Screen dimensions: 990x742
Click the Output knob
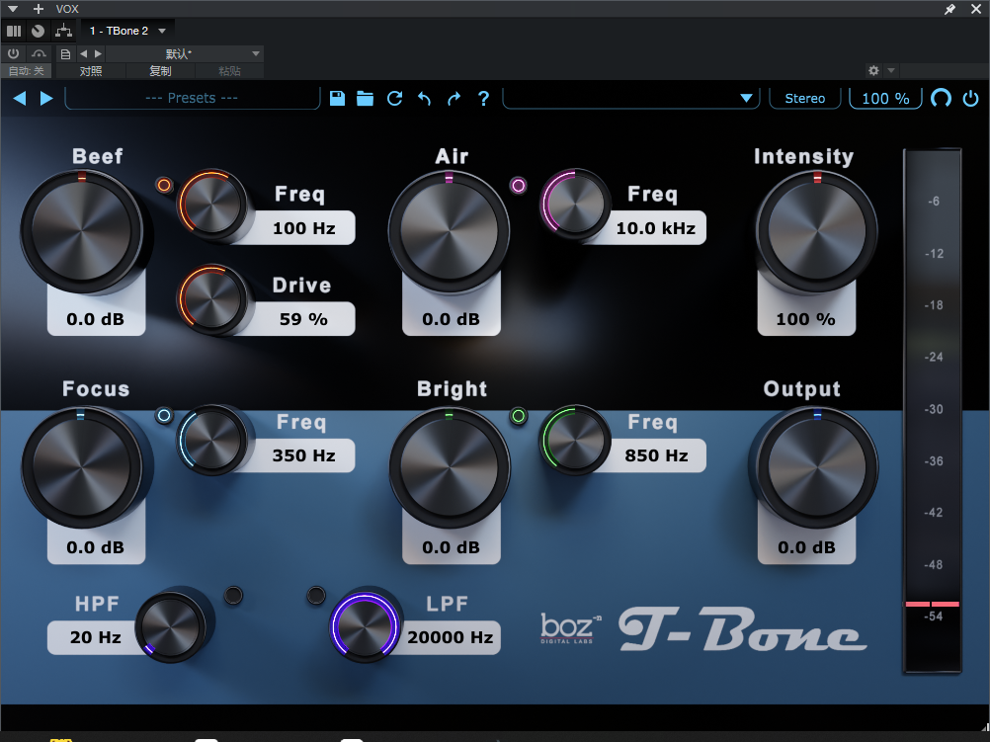(x=817, y=467)
